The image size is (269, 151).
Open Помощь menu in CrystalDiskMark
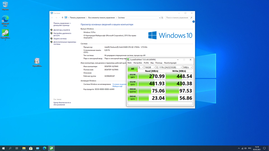click(x=159, y=63)
